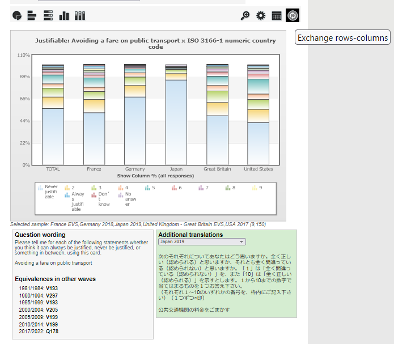Click the France stacked bar
Image resolution: width=394 pixels, height=344 pixels.
pyautogui.click(x=94, y=114)
